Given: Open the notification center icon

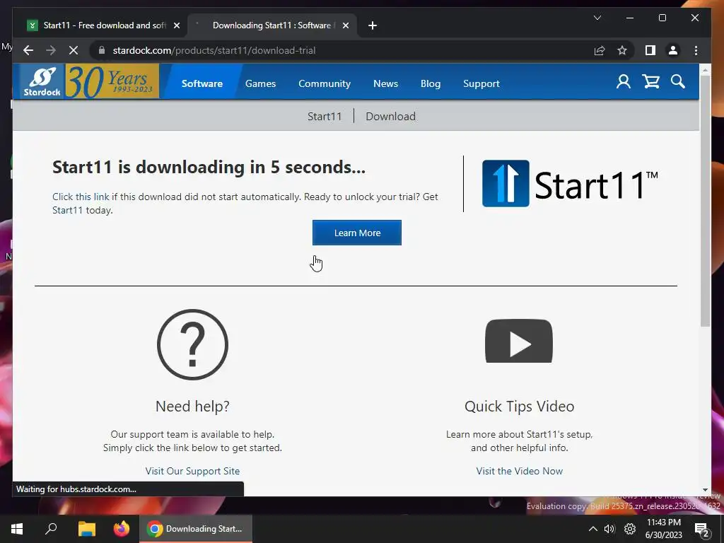Looking at the screenshot, I should pyautogui.click(x=702, y=530).
